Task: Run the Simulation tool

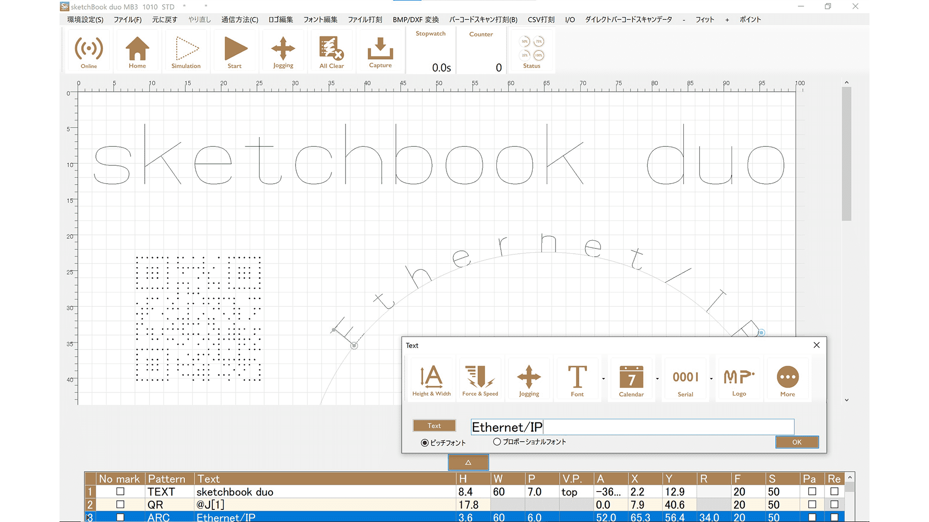Action: point(186,51)
